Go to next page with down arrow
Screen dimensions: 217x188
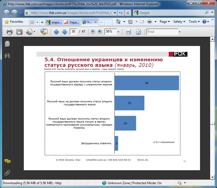[64, 32]
